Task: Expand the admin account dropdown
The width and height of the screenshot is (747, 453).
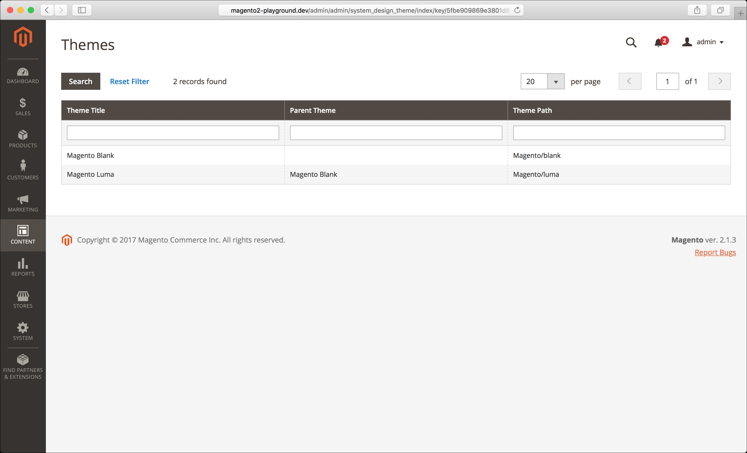Action: point(703,42)
